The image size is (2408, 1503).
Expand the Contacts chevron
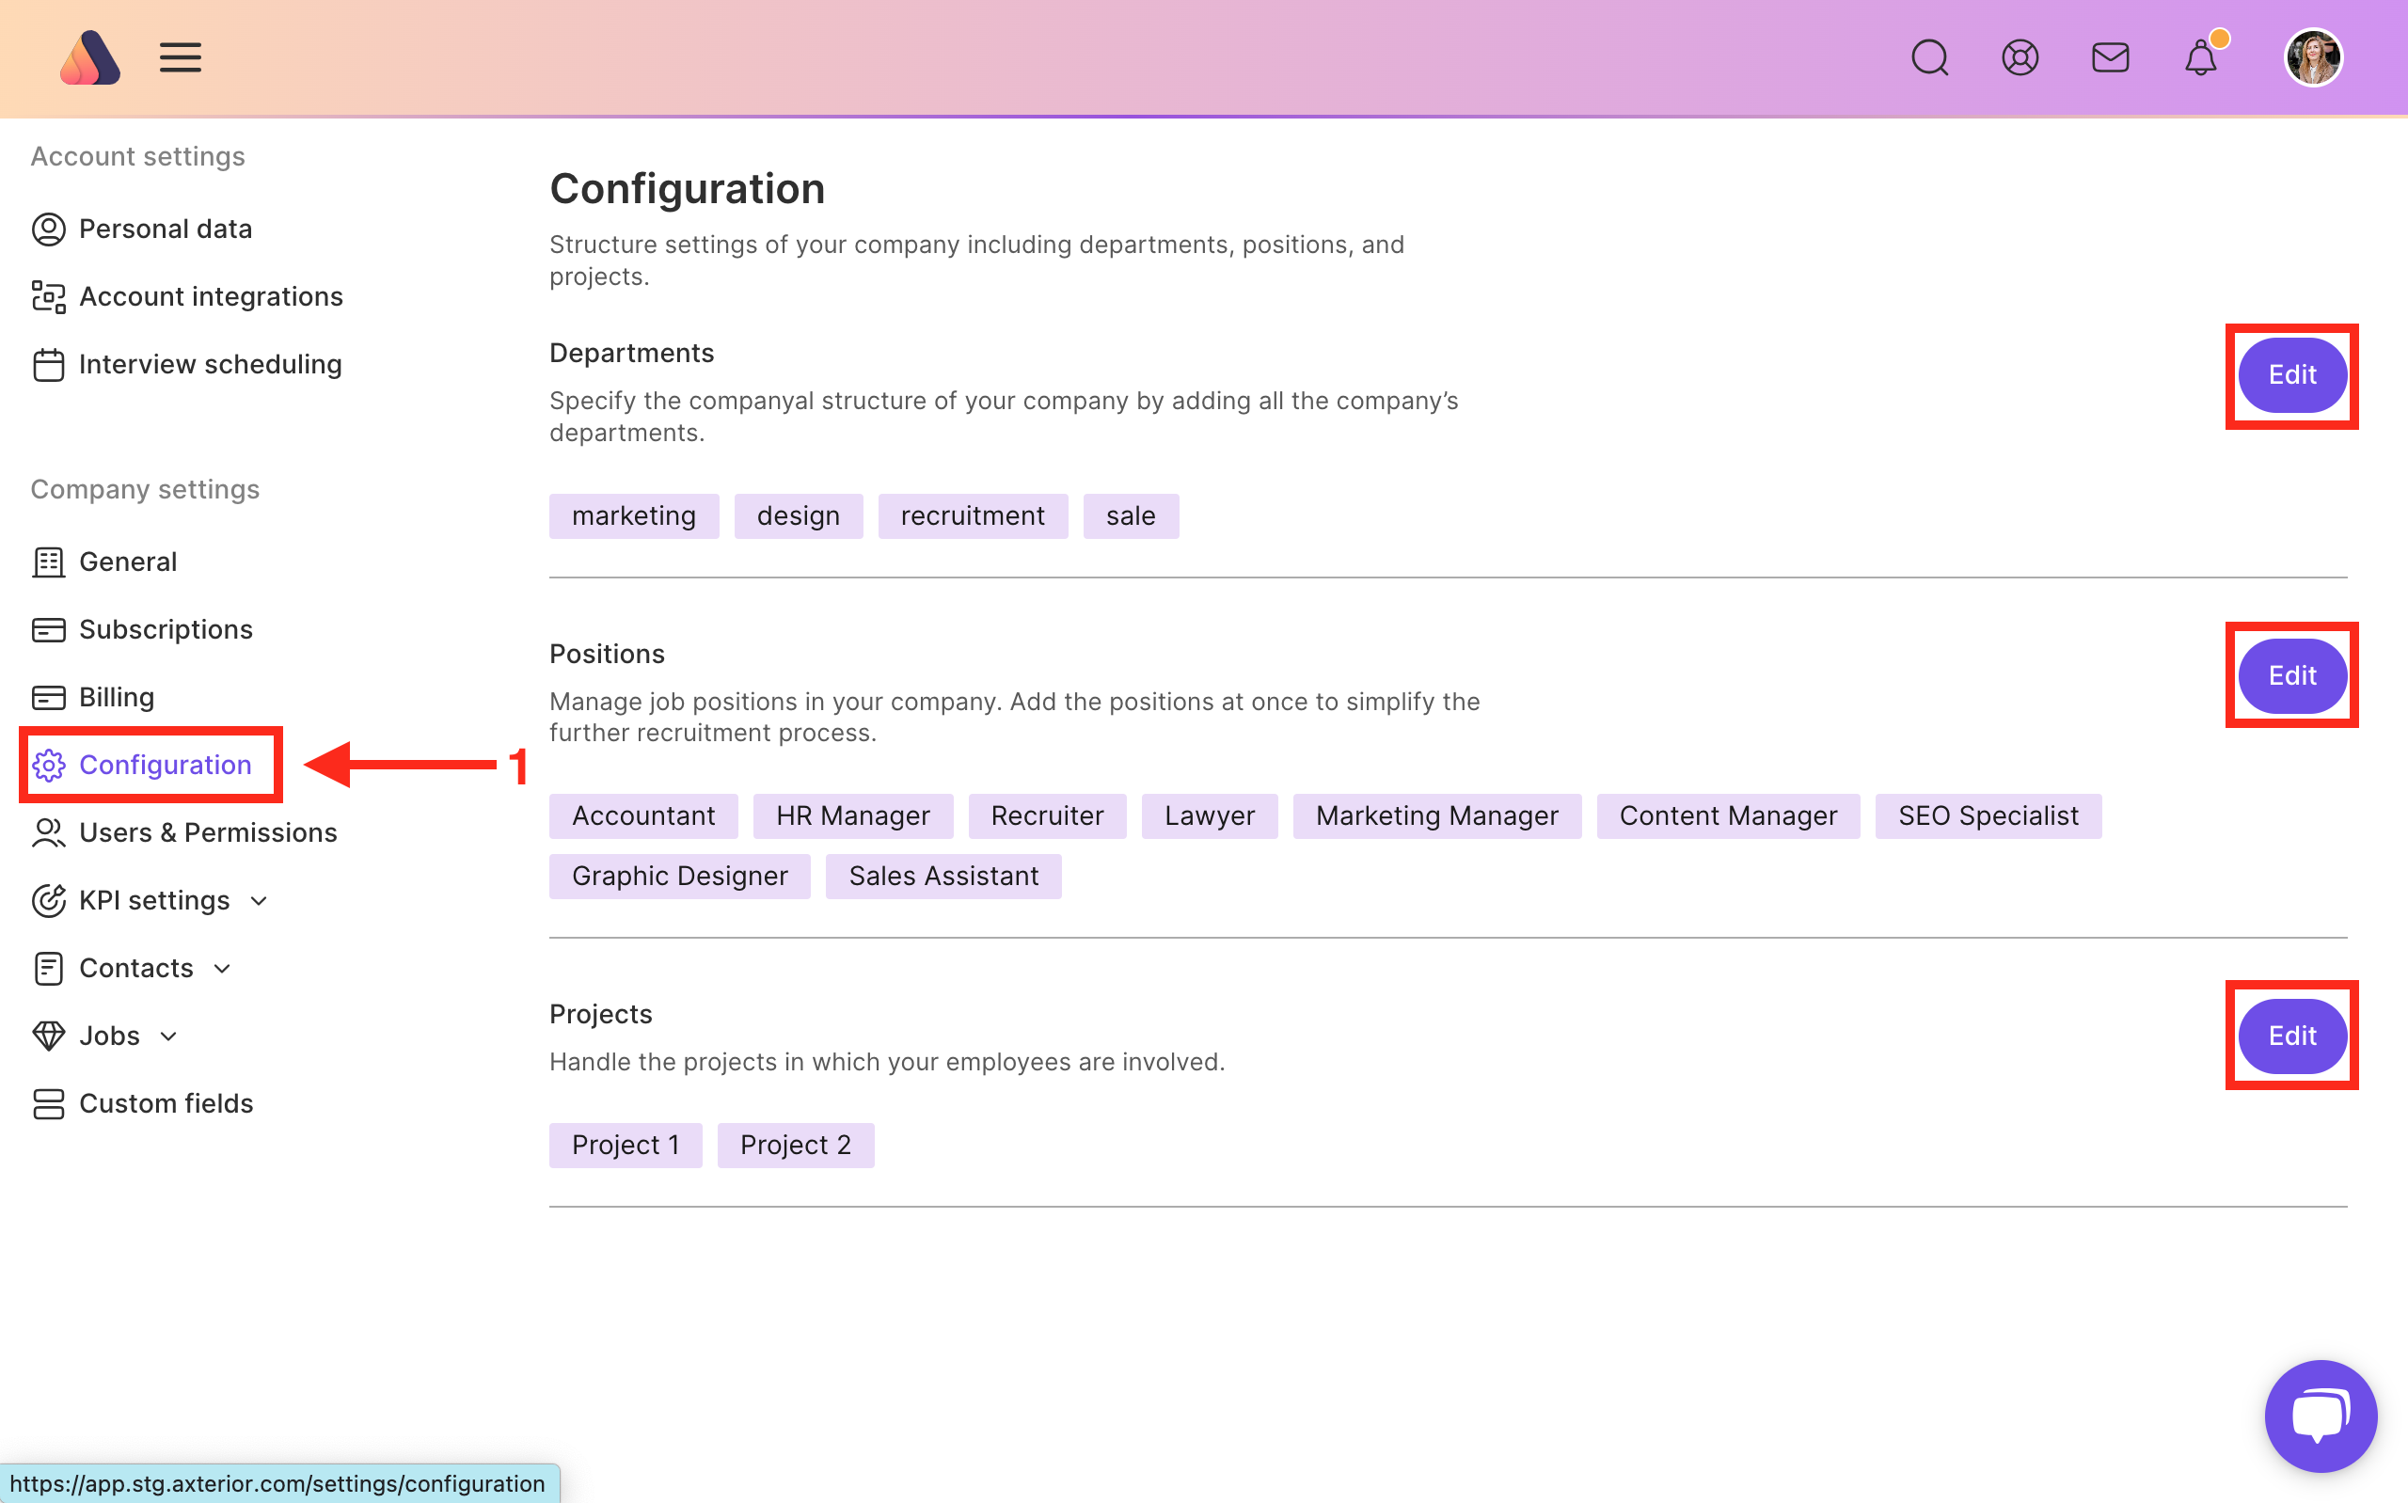tap(223, 969)
